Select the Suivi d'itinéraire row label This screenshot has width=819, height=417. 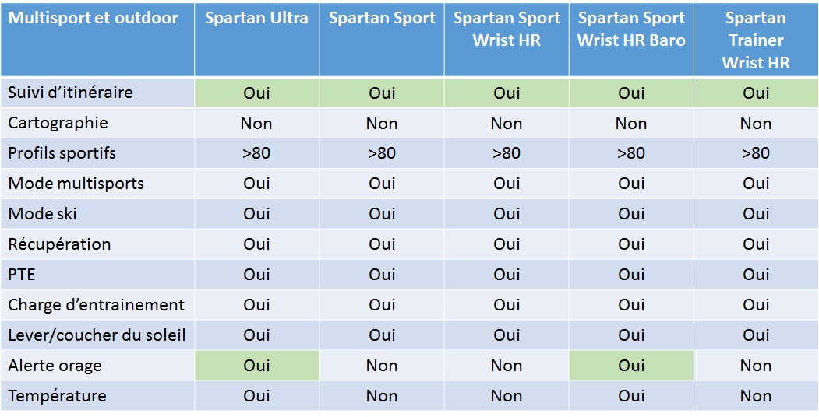coord(70,93)
